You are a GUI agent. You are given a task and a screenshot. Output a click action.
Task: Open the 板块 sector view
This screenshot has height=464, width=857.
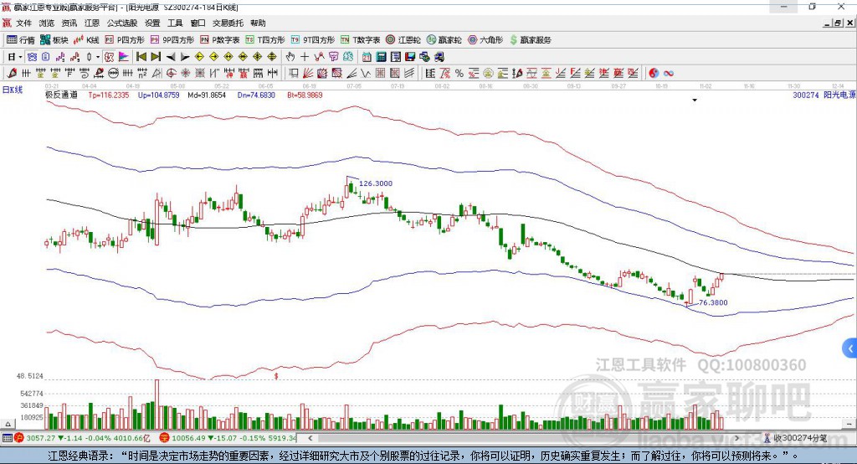54,40
